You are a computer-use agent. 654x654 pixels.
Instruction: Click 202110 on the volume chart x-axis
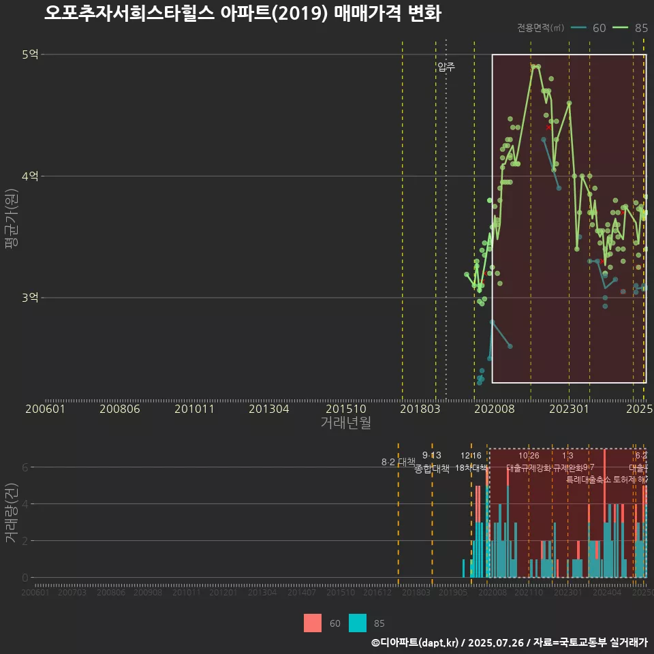[x=529, y=592]
